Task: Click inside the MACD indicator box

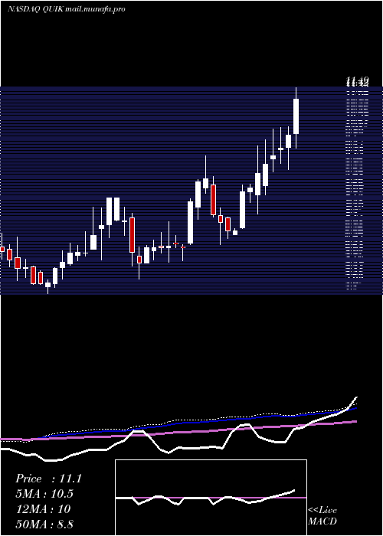Action: (x=211, y=498)
